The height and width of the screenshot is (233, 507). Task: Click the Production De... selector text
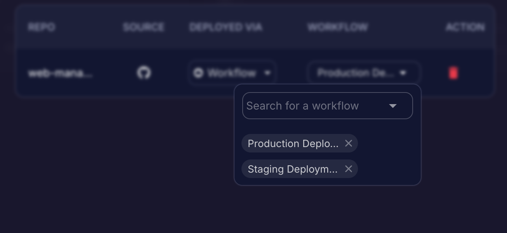[355, 73]
